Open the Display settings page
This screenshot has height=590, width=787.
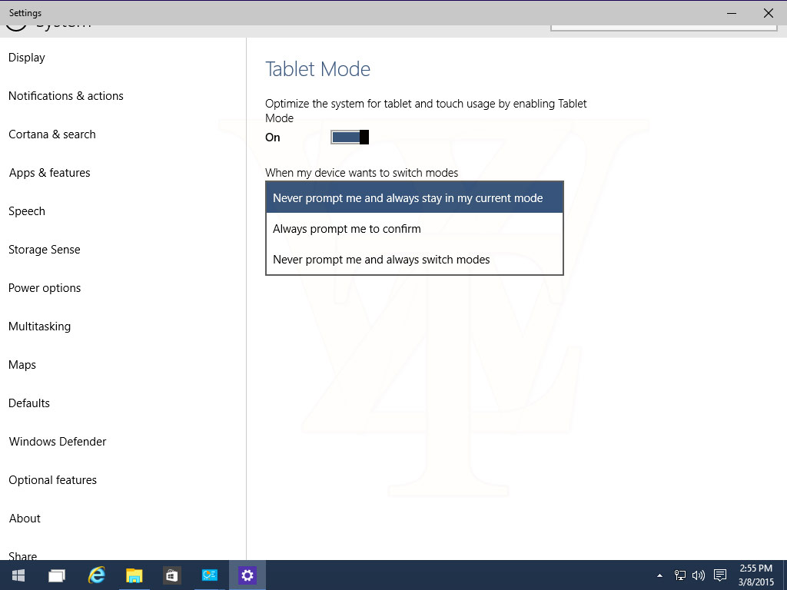click(x=27, y=58)
